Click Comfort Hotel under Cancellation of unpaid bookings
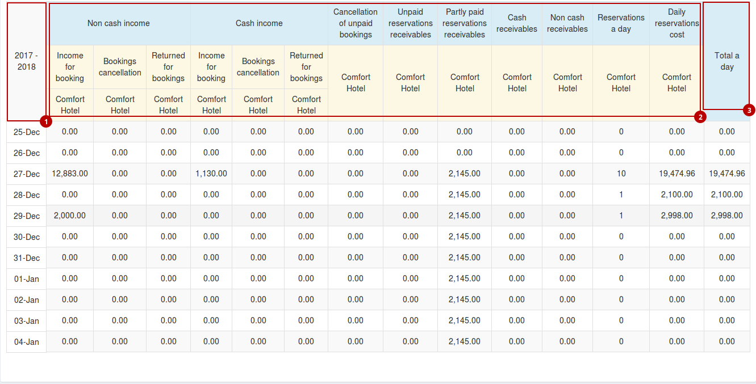Screen dimensions: 756x384 [356, 83]
